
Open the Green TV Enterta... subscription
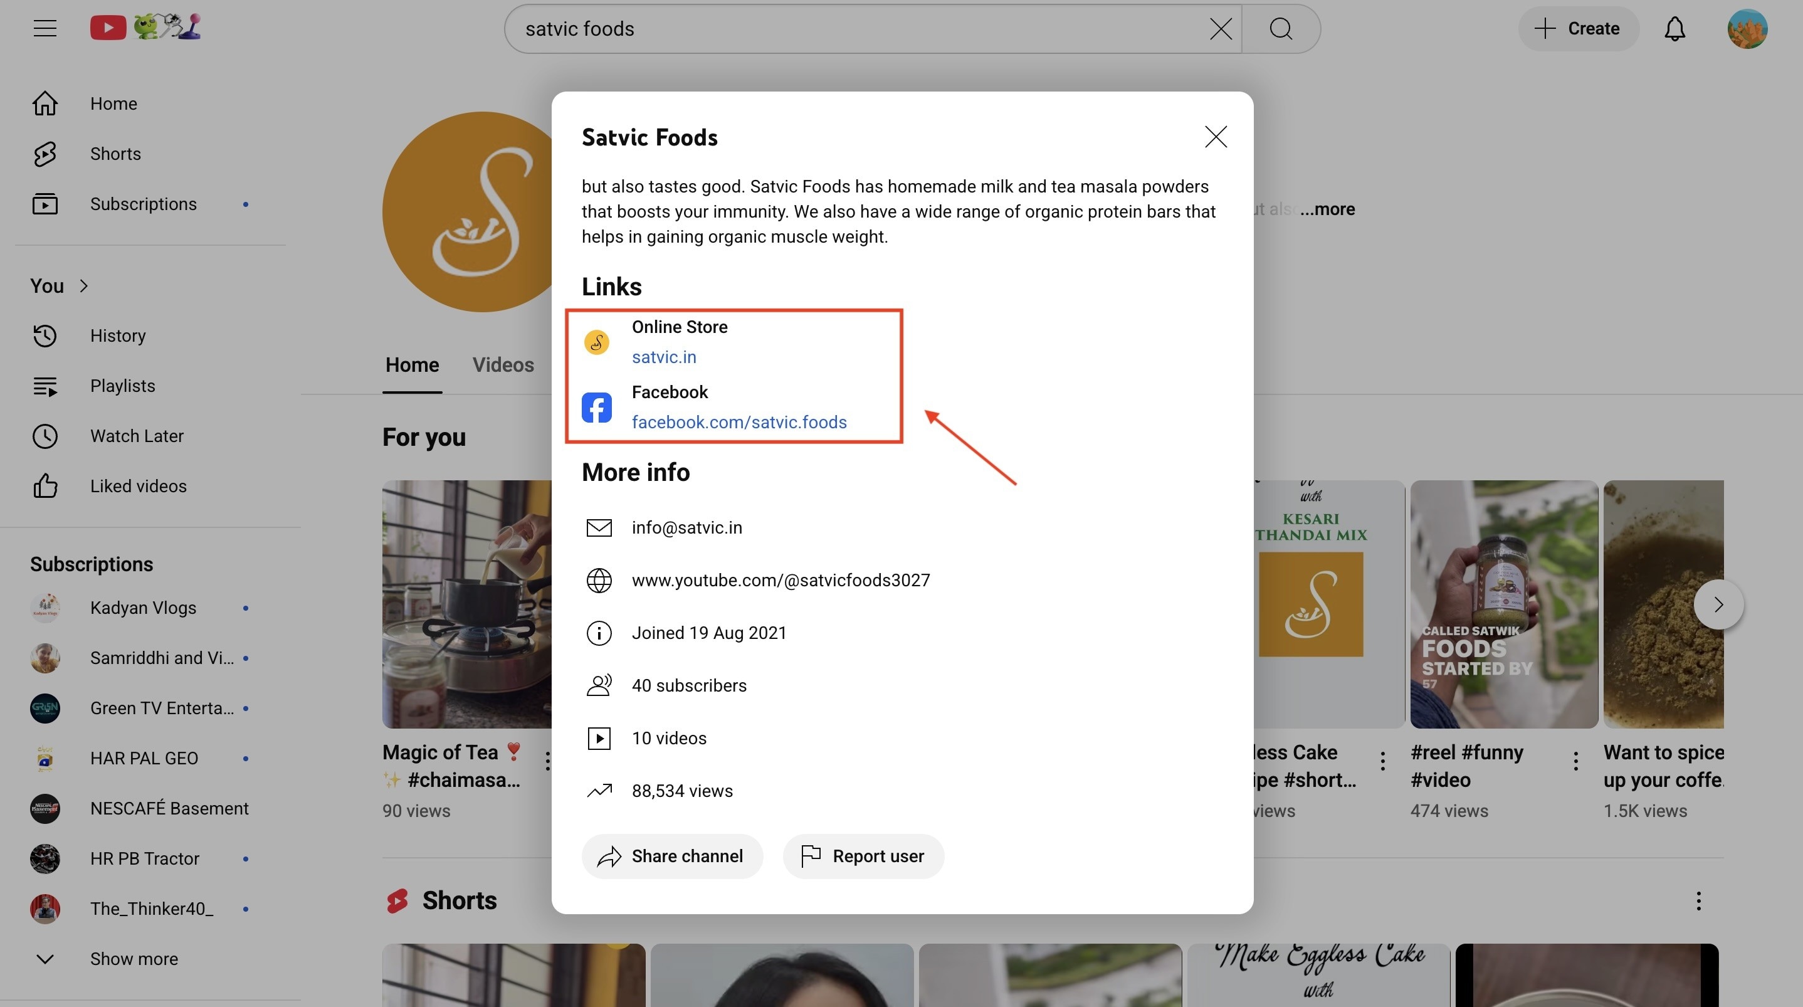pyautogui.click(x=150, y=709)
